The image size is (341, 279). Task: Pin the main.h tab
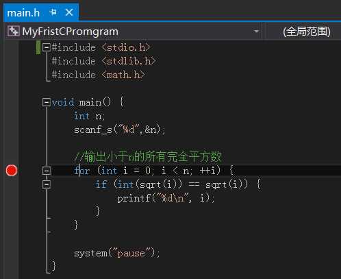[x=53, y=12]
